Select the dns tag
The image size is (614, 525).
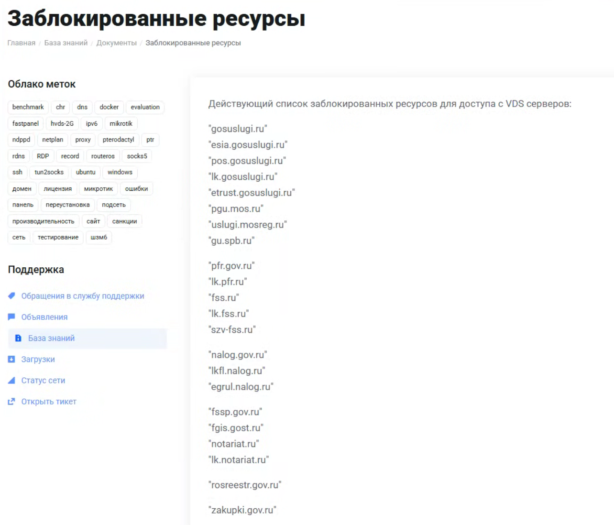coord(82,107)
